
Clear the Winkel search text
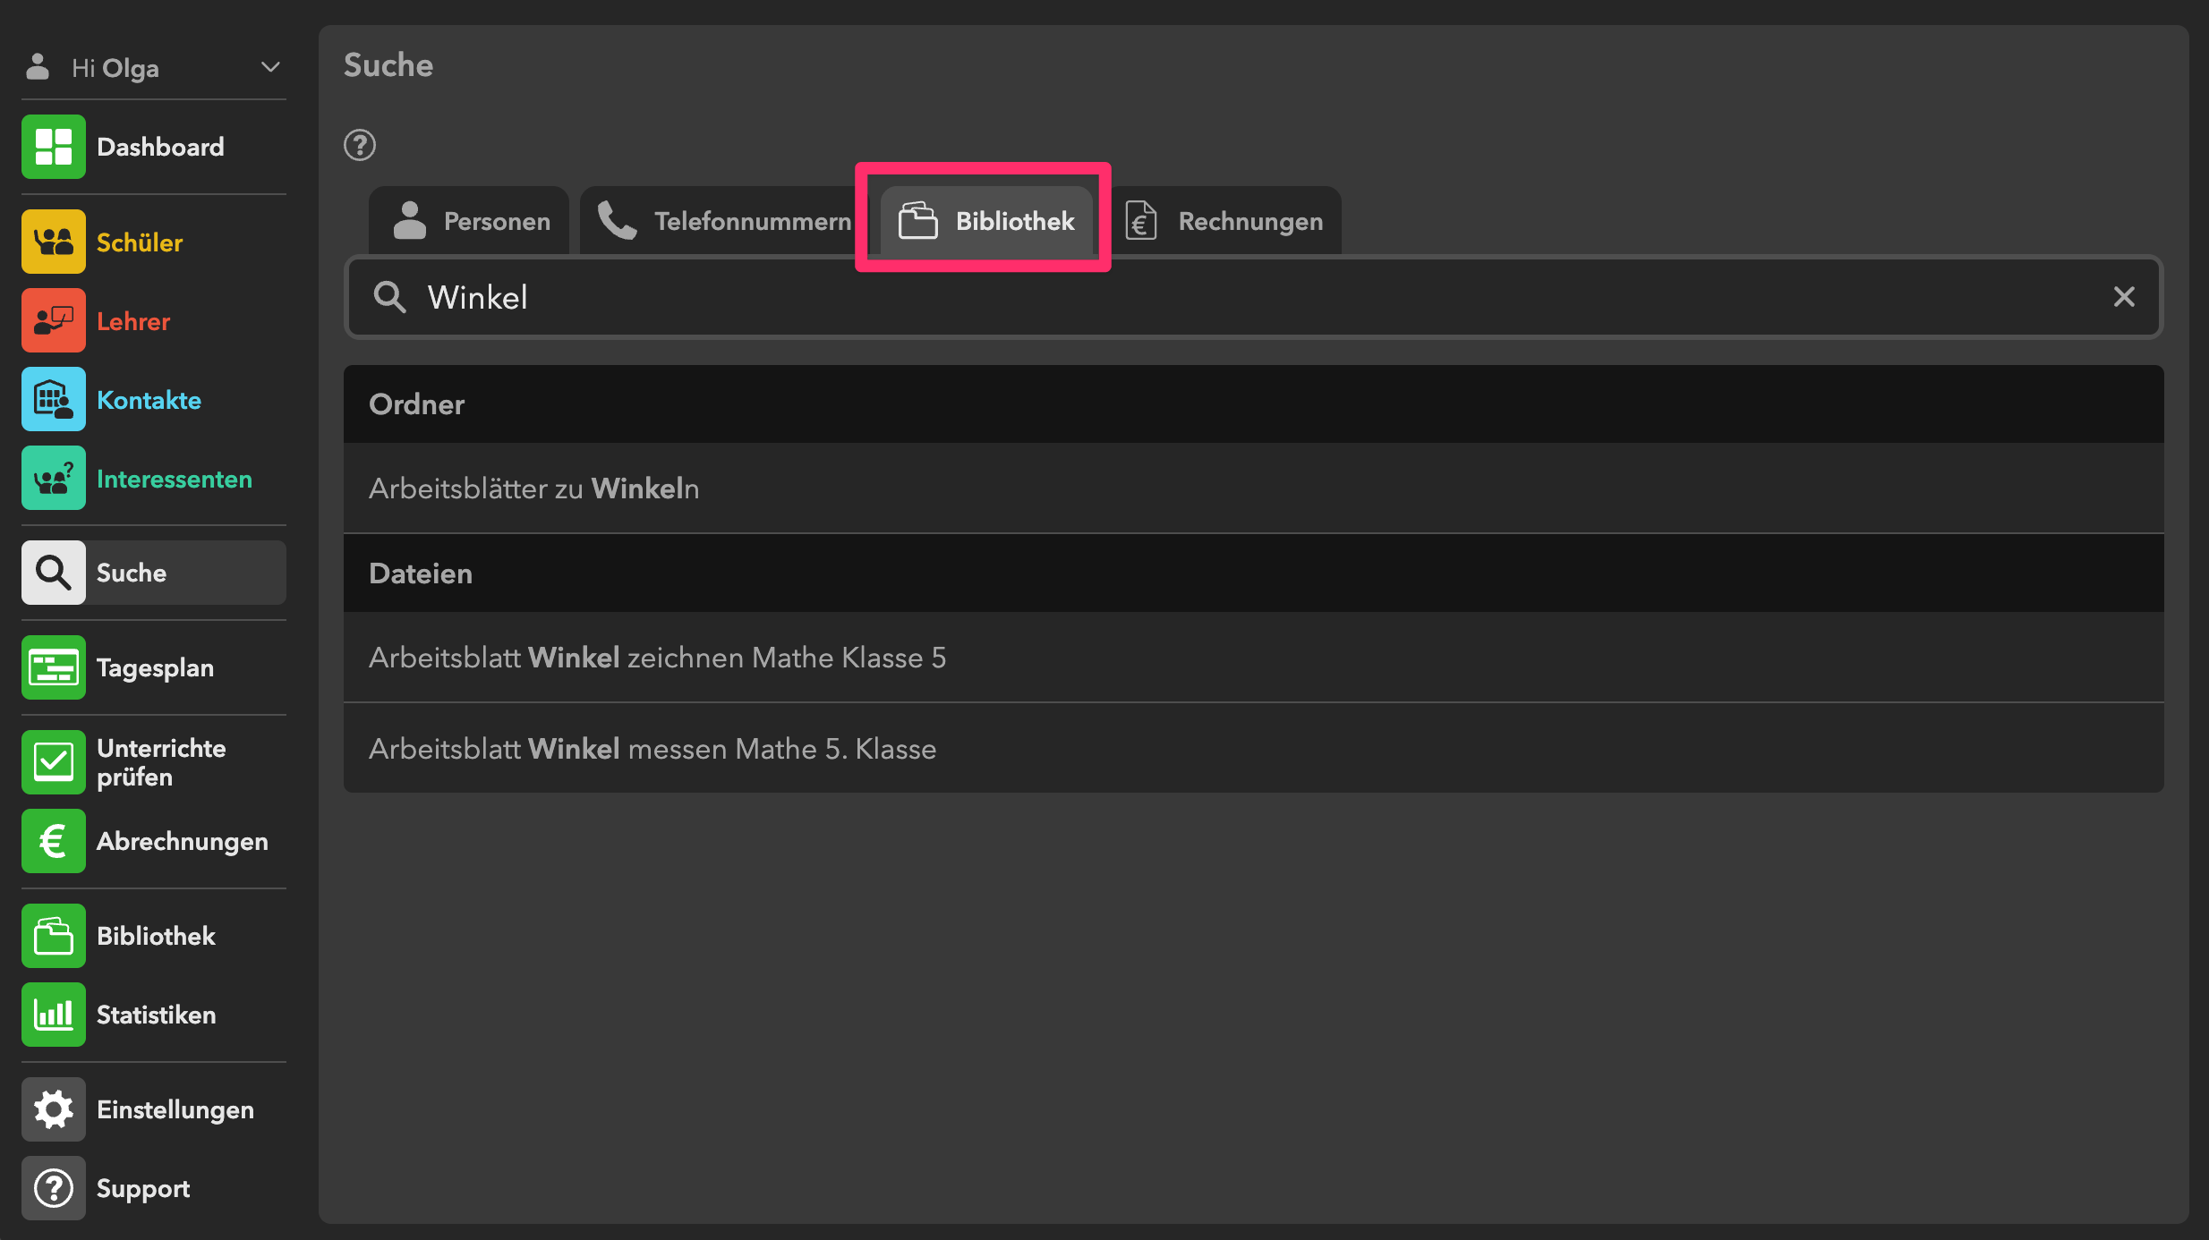(x=2124, y=297)
